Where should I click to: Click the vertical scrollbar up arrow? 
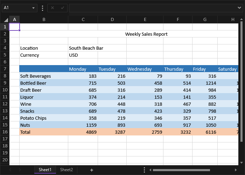tap(241, 19)
